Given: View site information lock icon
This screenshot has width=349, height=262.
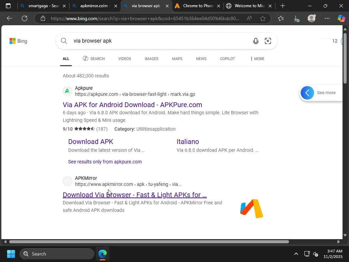Looking at the screenshot, I should pos(43,18).
